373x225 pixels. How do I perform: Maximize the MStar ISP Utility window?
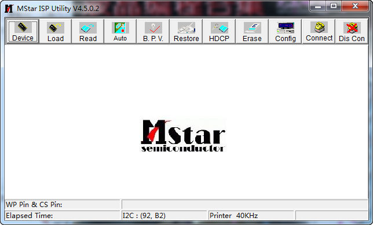pos(334,6)
